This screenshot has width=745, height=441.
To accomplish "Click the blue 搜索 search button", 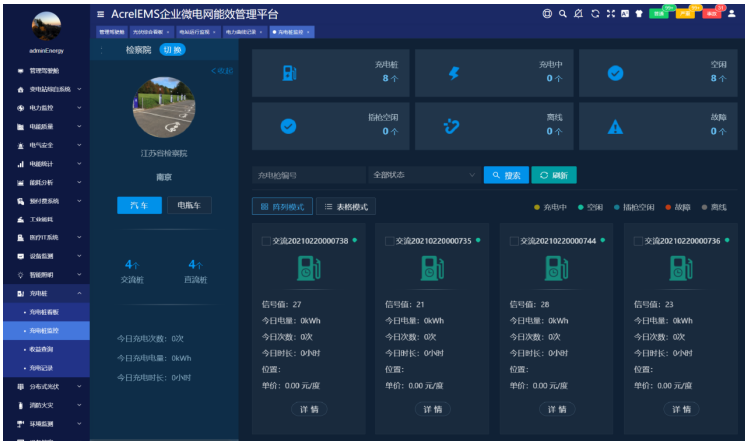I will 506,175.
